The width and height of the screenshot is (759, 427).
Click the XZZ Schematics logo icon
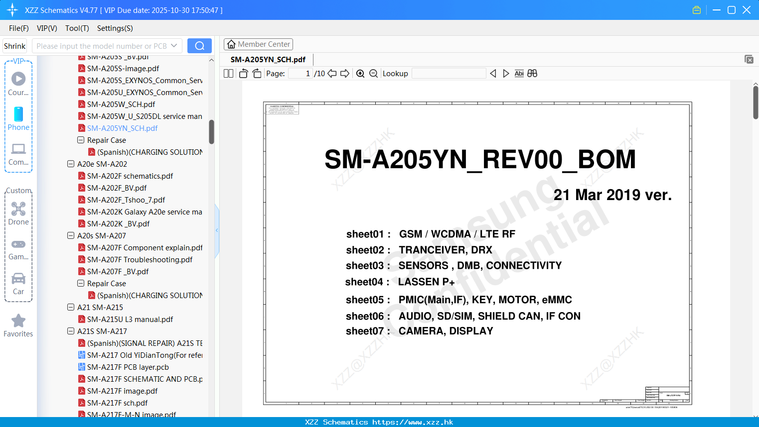click(x=12, y=10)
